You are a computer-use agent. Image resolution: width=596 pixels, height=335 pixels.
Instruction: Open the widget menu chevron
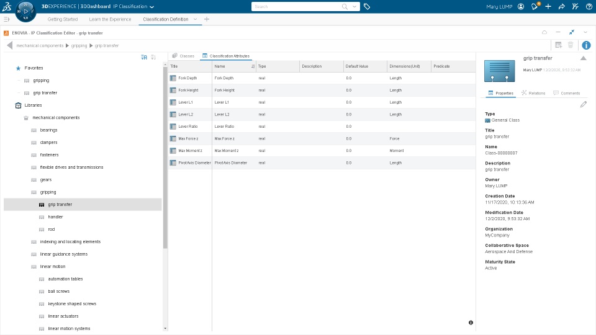coord(585,32)
